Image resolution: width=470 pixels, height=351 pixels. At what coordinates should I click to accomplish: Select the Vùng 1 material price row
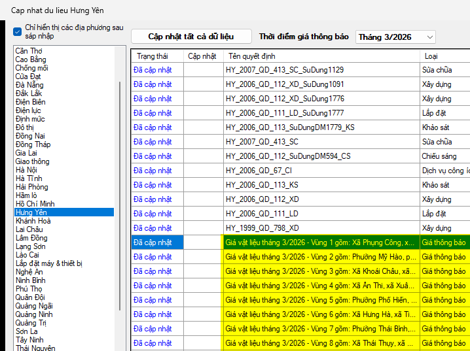[319, 242]
